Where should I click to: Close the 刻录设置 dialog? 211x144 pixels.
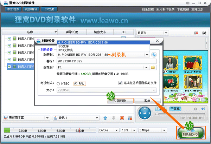click(157, 41)
